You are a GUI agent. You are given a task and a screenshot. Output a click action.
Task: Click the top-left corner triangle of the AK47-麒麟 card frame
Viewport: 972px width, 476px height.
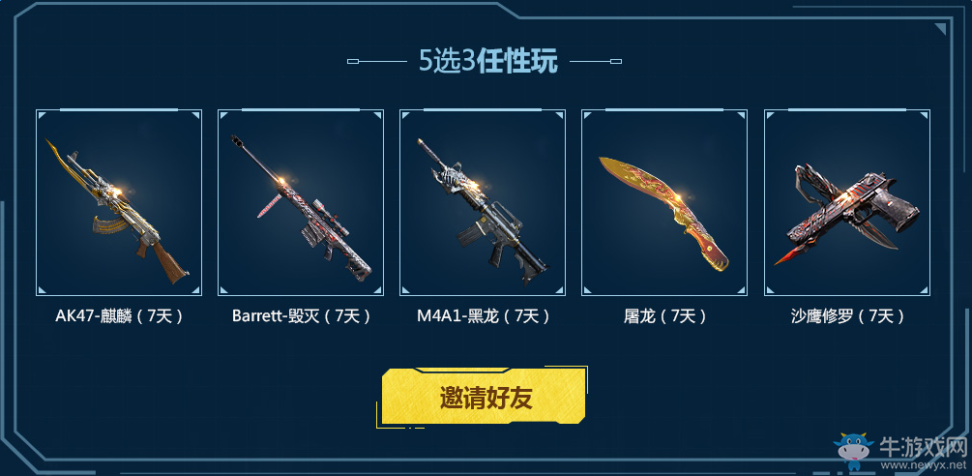point(42,115)
